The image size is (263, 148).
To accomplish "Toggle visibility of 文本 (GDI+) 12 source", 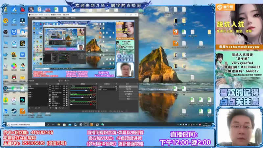I will (x=64, y=86).
